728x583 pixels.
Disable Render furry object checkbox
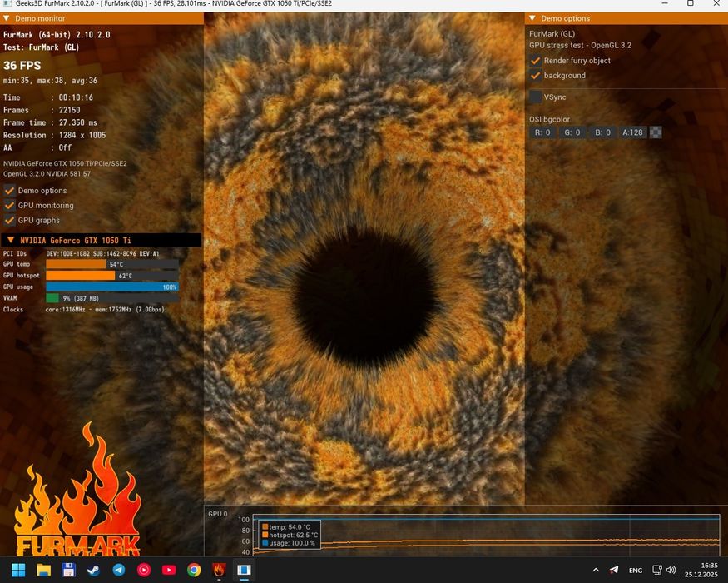[535, 61]
